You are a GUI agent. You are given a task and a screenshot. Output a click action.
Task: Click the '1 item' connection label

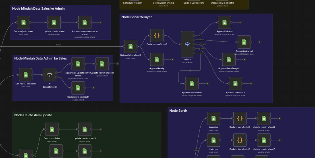58,45
